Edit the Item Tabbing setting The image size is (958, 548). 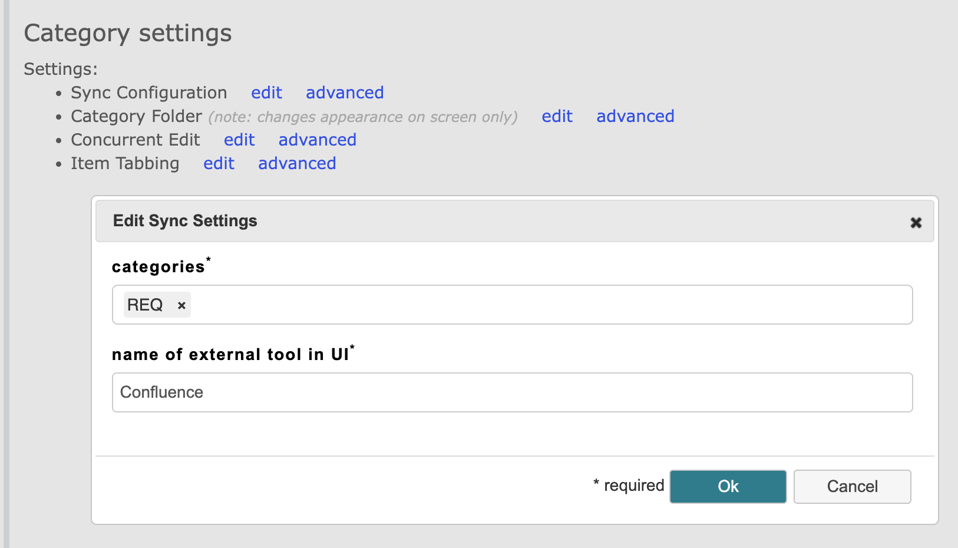click(219, 163)
